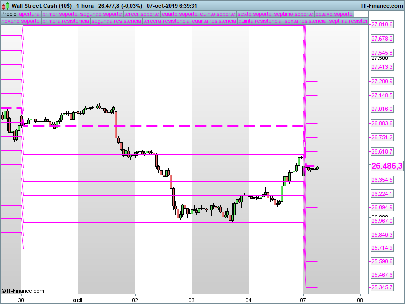
Task: Select the apertura legend label
Action: [x=29, y=14]
